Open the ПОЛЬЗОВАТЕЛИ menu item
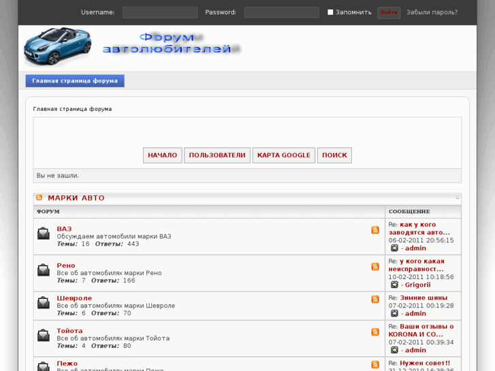495x371 pixels. click(217, 155)
